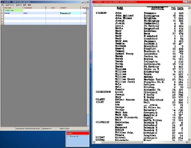Click scan view vertical scrollbar thumb
The height and width of the screenshot is (148, 191).
click(189, 56)
